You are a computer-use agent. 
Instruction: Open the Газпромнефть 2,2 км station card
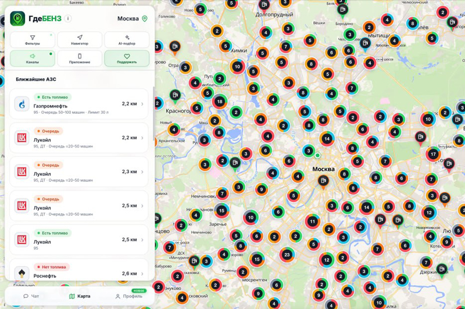point(79,104)
